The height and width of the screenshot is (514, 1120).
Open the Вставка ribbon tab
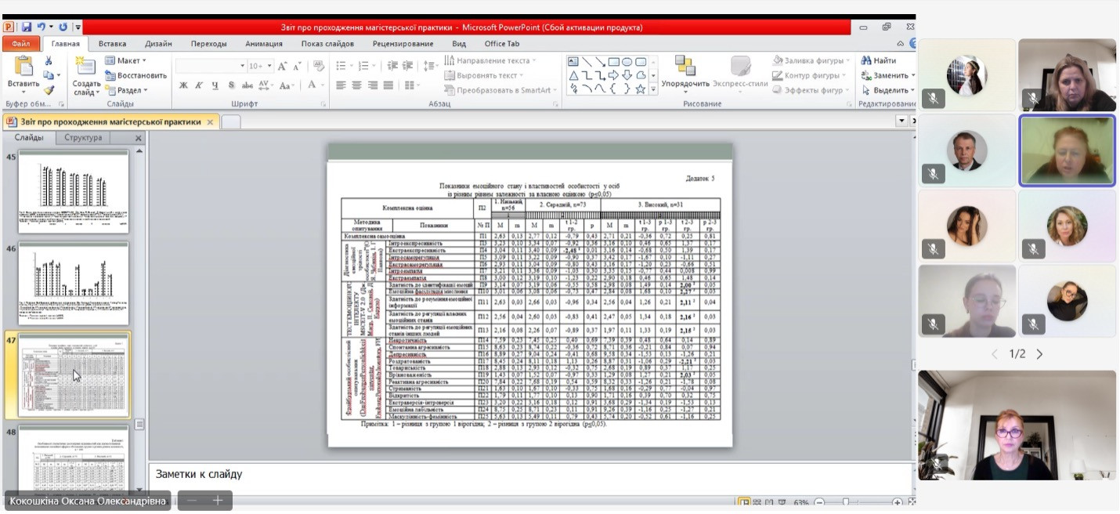(x=113, y=44)
